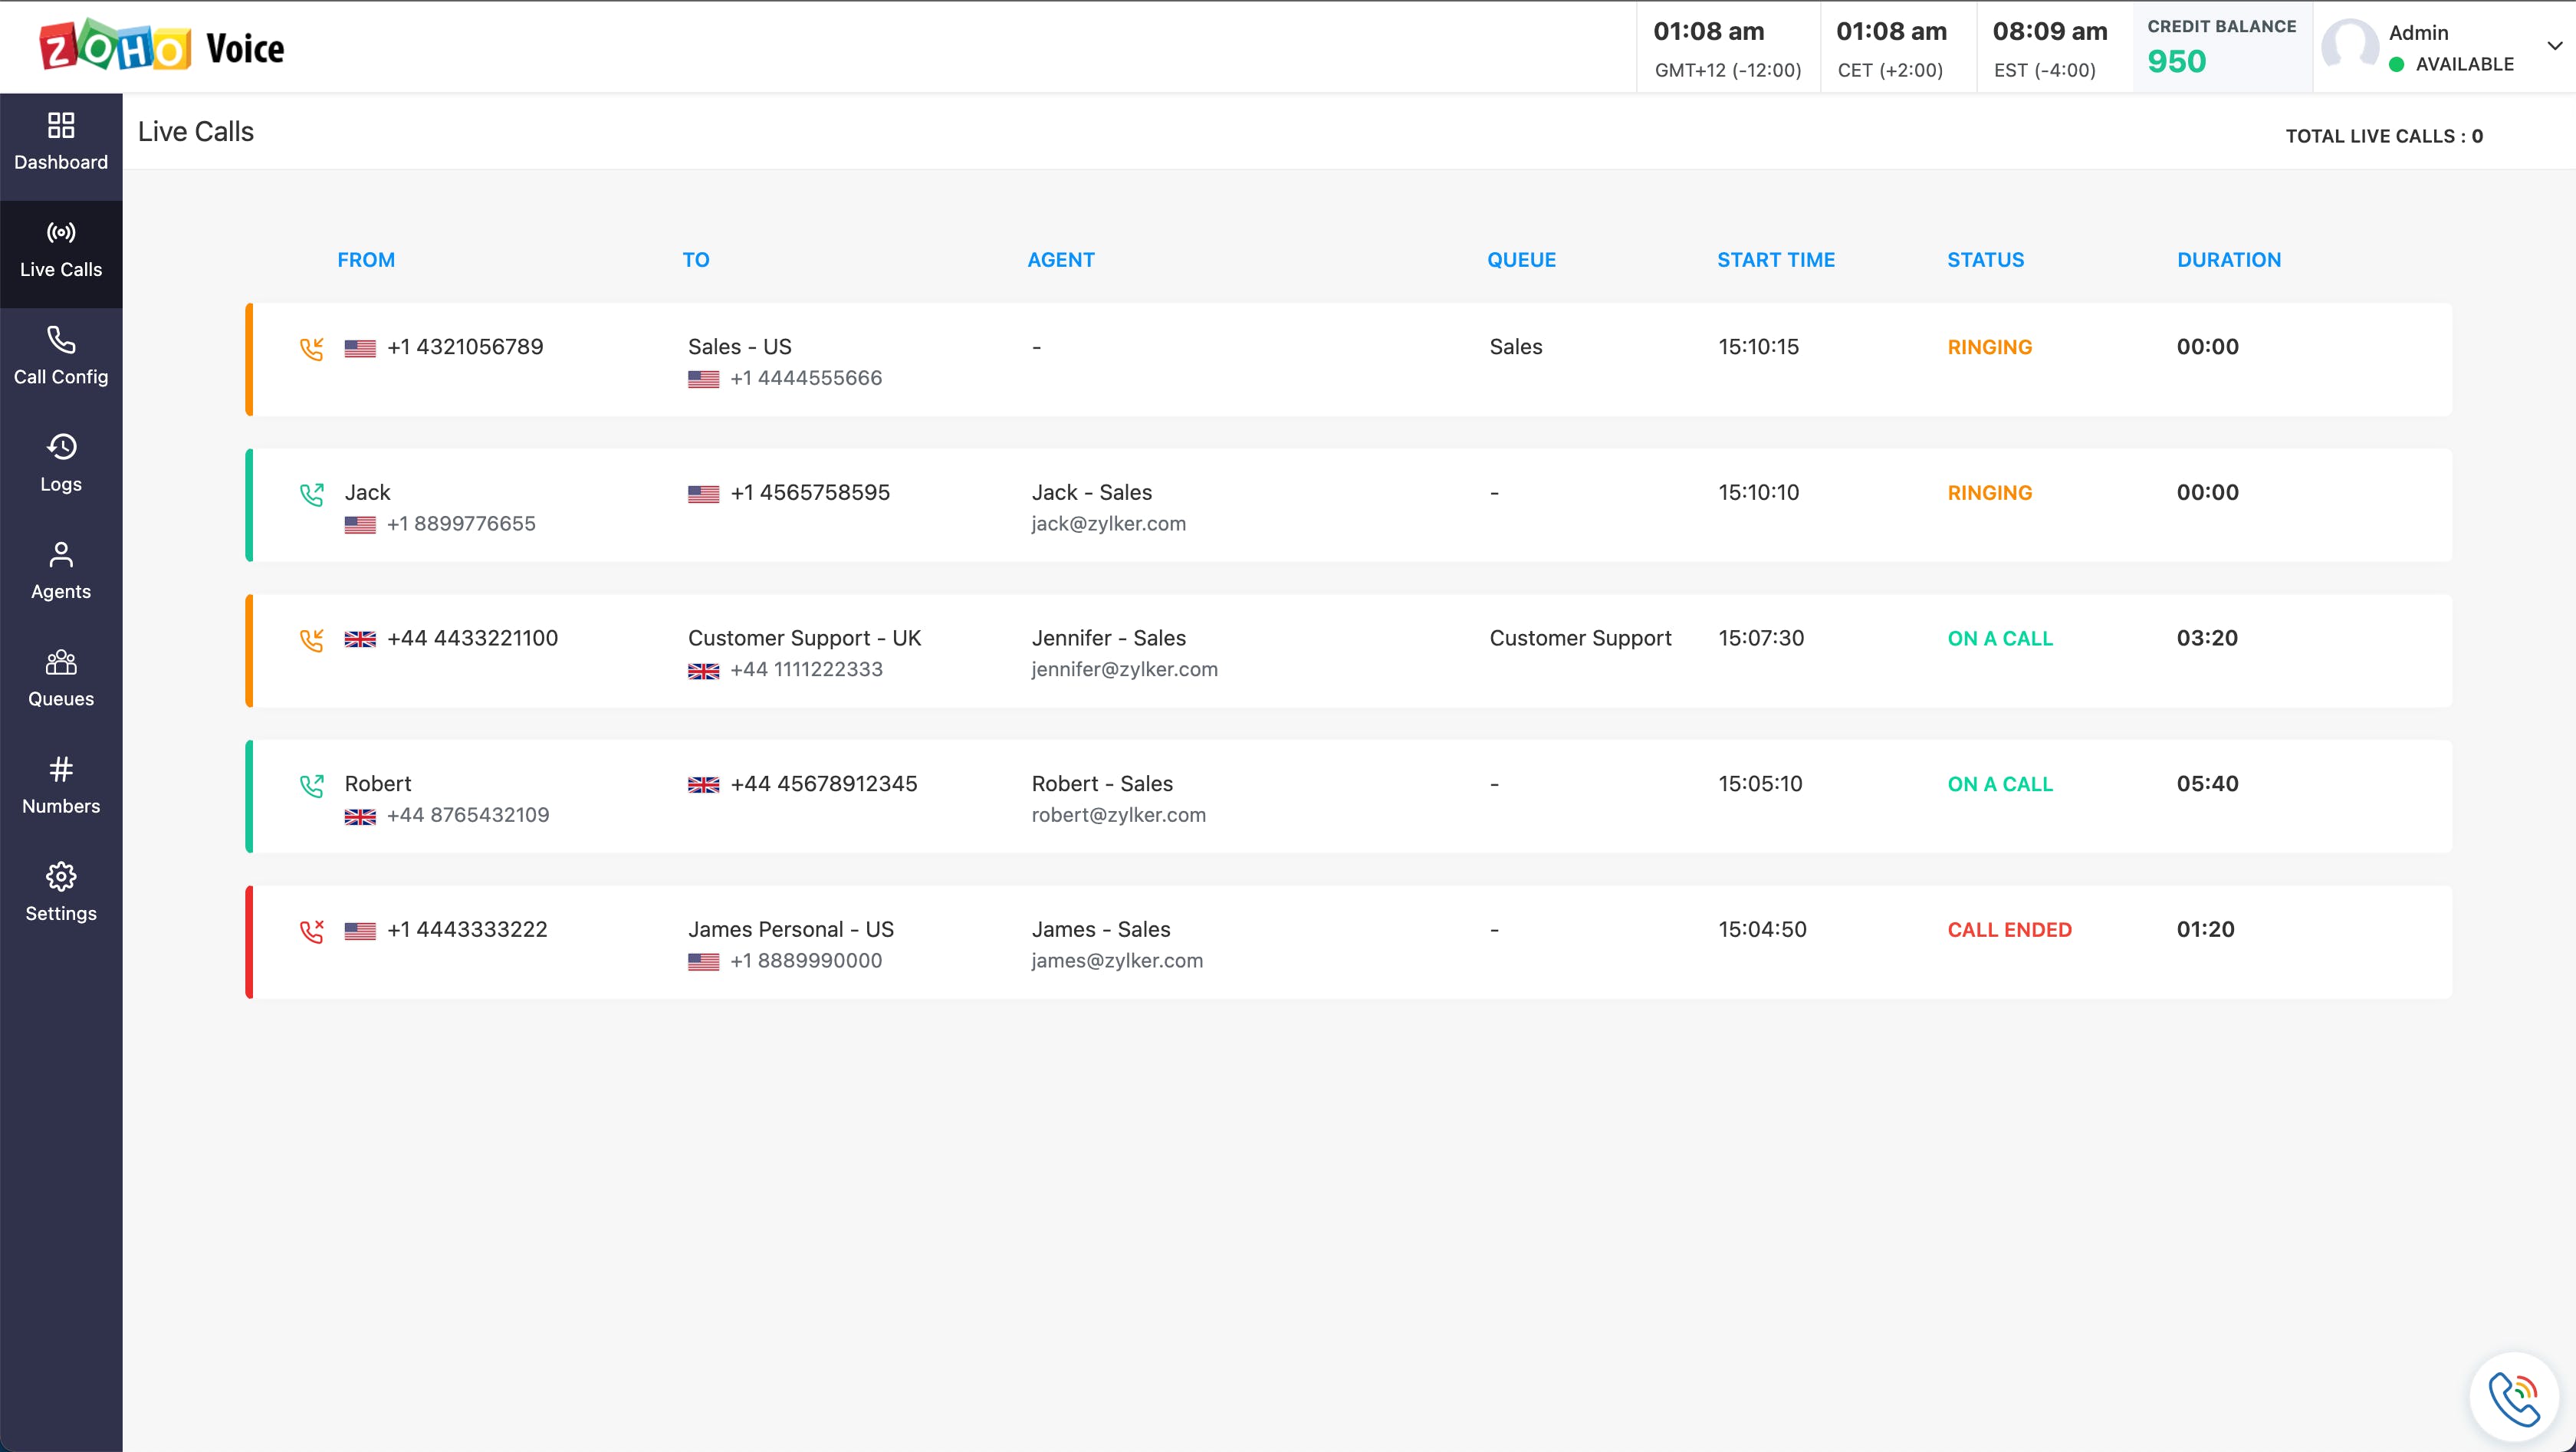Screen dimensions: 2576x1452
Task: Open the Settings gear in the sidebar
Action: point(61,877)
